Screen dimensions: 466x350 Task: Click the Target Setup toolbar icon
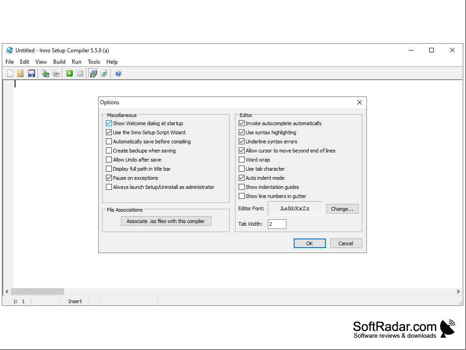point(93,74)
